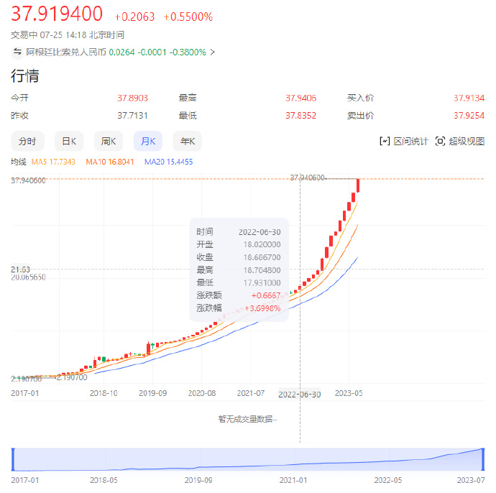Open 区间统计 text label
The image size is (496, 493).
[x=411, y=141]
